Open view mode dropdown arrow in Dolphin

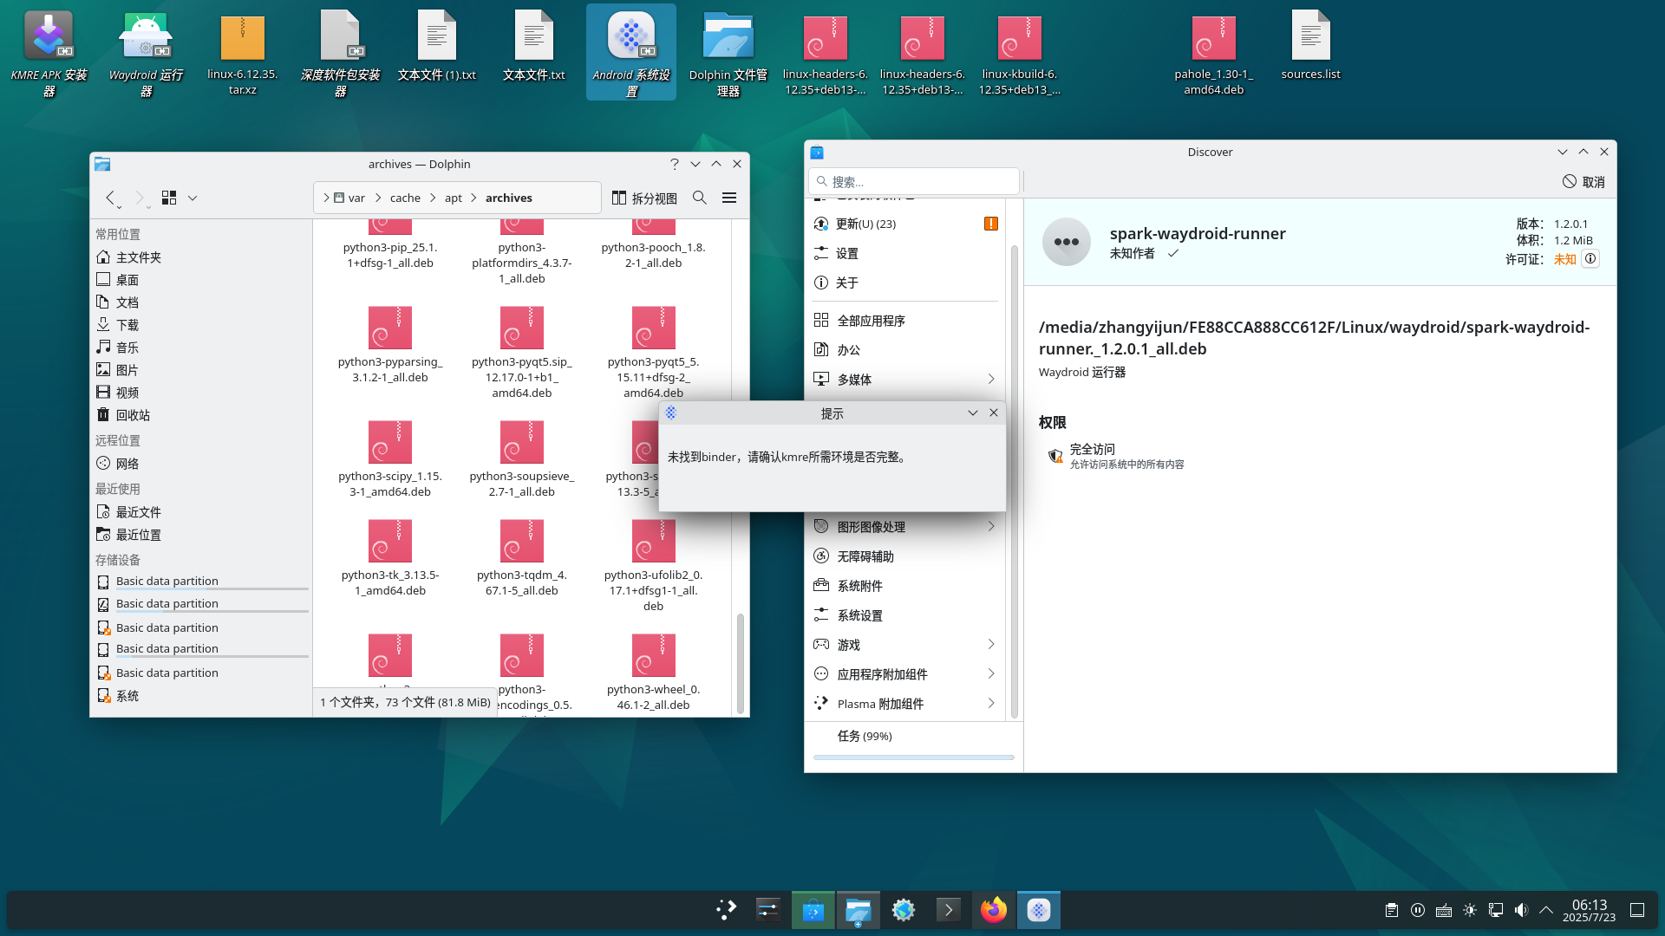[193, 198]
